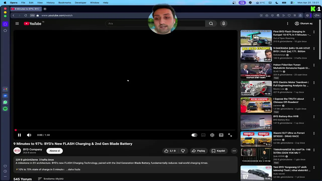The image size is (322, 181).
Task: Open the Opera sidebar home icon
Action: pyautogui.click(x=5, y=24)
